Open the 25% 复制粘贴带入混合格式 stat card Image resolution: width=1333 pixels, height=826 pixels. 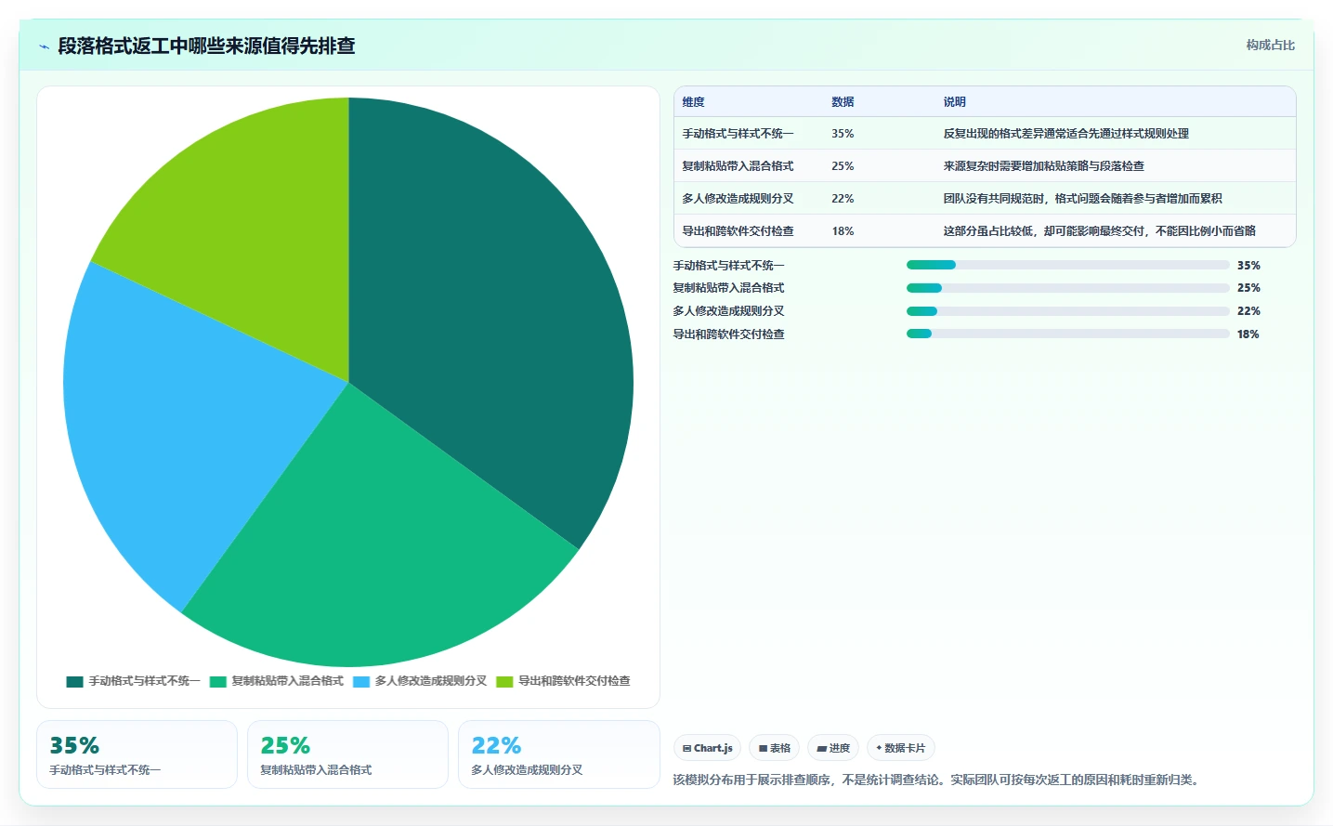coord(347,754)
